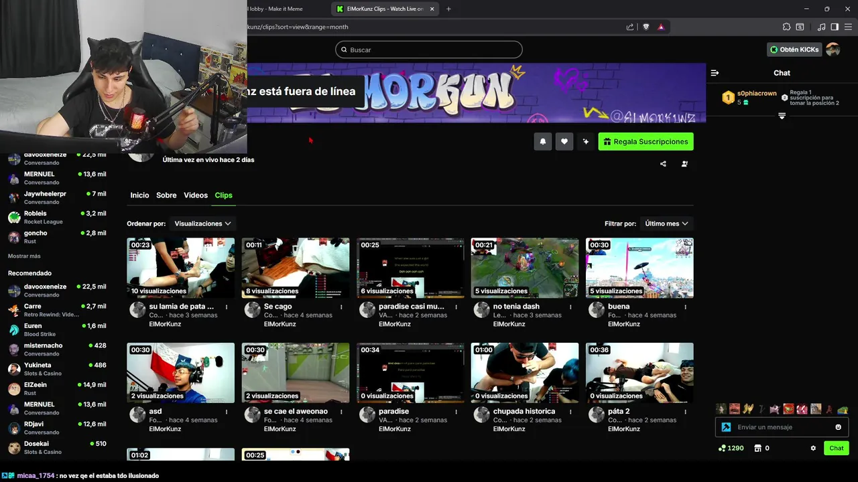Viewport: 858px width, 482px height.
Task: Focus the Enviar un mensaje input
Action: pos(782,427)
